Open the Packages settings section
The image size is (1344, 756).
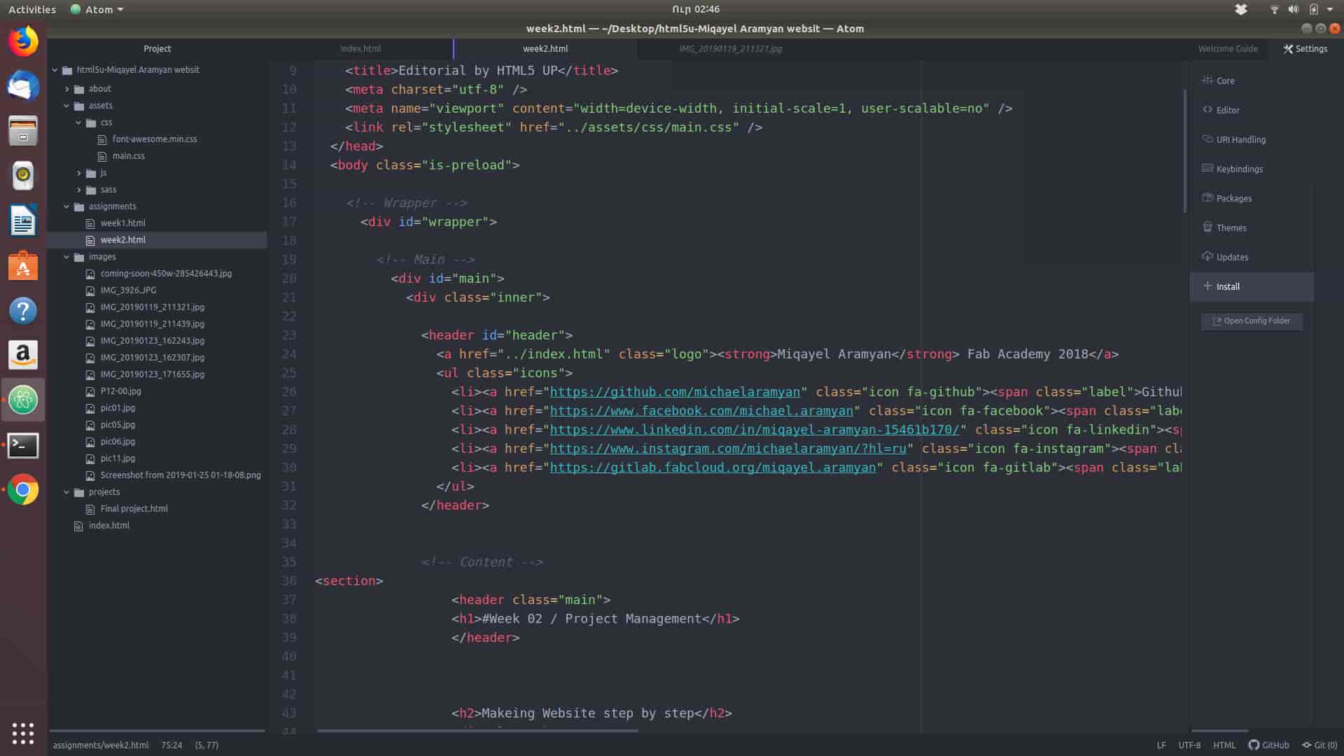click(x=1233, y=198)
